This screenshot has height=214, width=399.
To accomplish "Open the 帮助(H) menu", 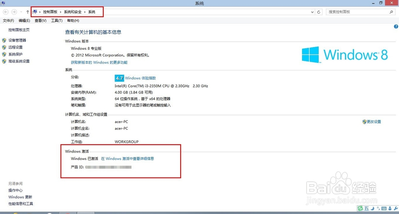I will pos(73,21).
